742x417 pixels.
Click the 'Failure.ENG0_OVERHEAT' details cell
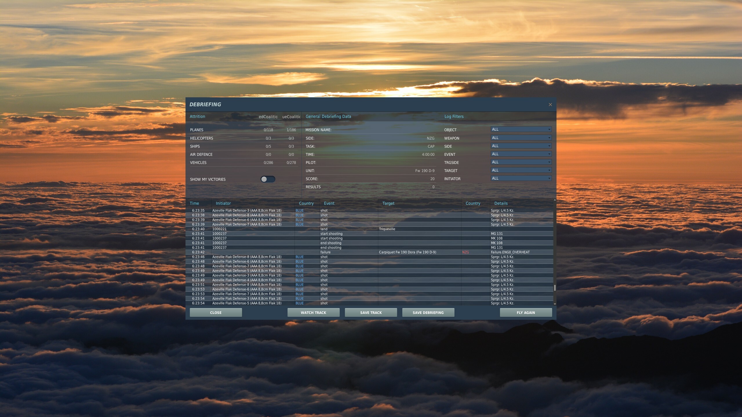coord(510,252)
